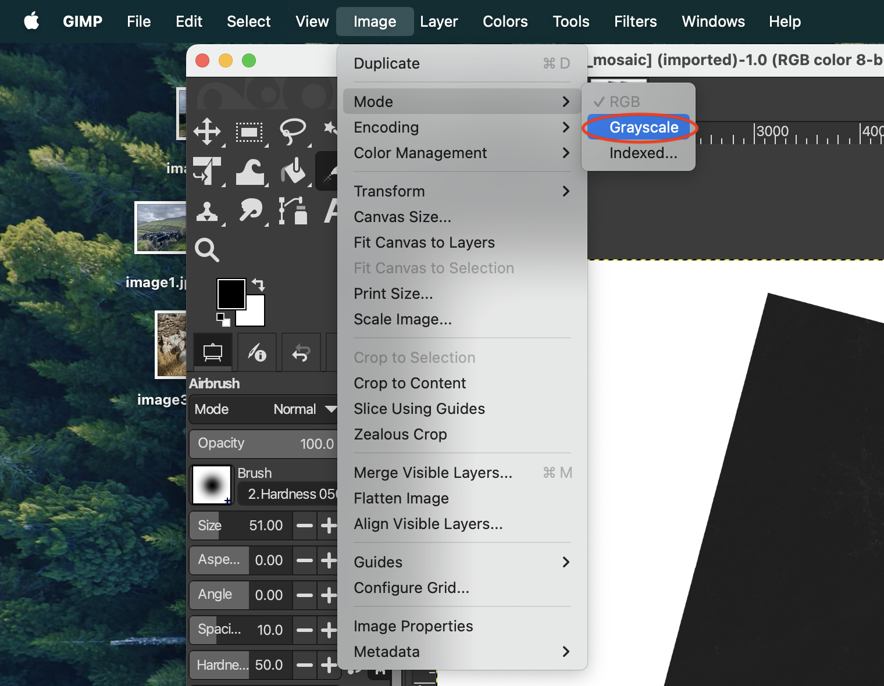Select the Rectangle Select tool
Viewport: 884px width, 686px height.
pyautogui.click(x=249, y=132)
